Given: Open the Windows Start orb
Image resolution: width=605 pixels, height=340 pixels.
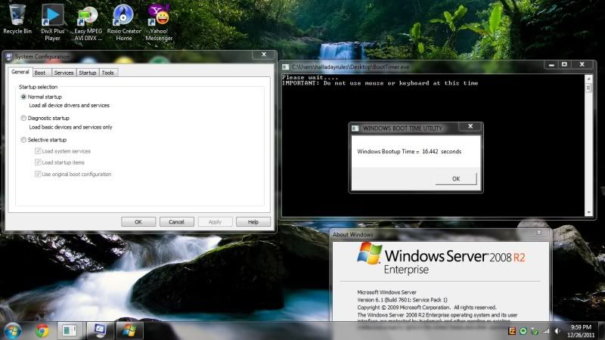Looking at the screenshot, I should tap(13, 331).
